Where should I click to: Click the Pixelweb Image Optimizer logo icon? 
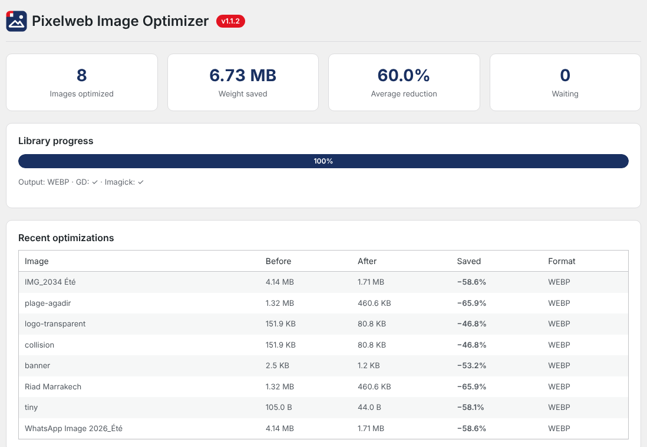pos(16,21)
